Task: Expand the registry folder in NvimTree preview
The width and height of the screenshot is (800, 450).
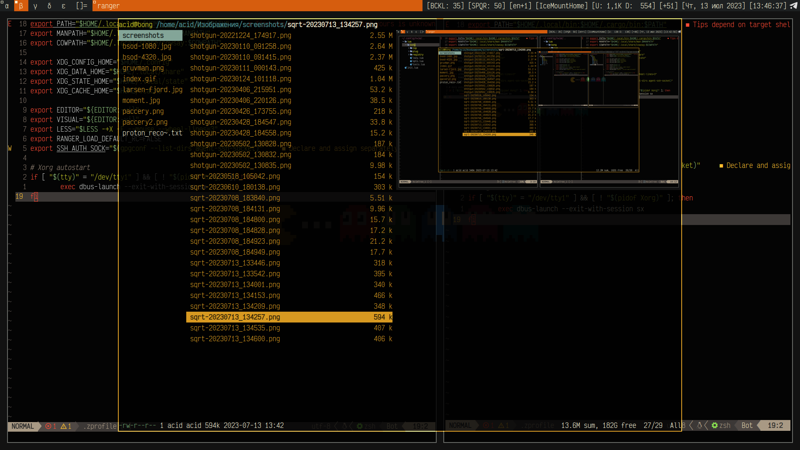Action: click(409, 55)
